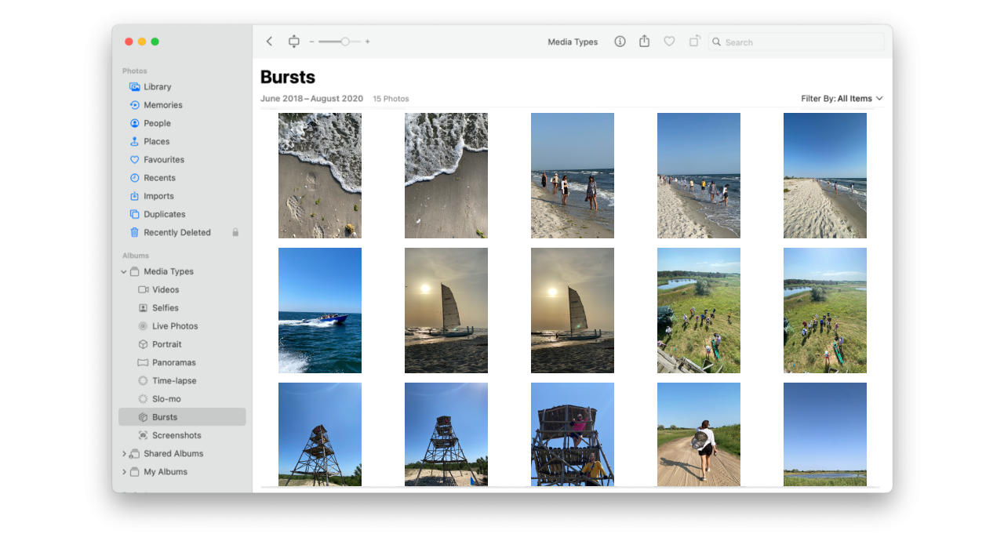Toggle the Favourite heart icon
The height and width of the screenshot is (541, 1004).
pos(669,42)
